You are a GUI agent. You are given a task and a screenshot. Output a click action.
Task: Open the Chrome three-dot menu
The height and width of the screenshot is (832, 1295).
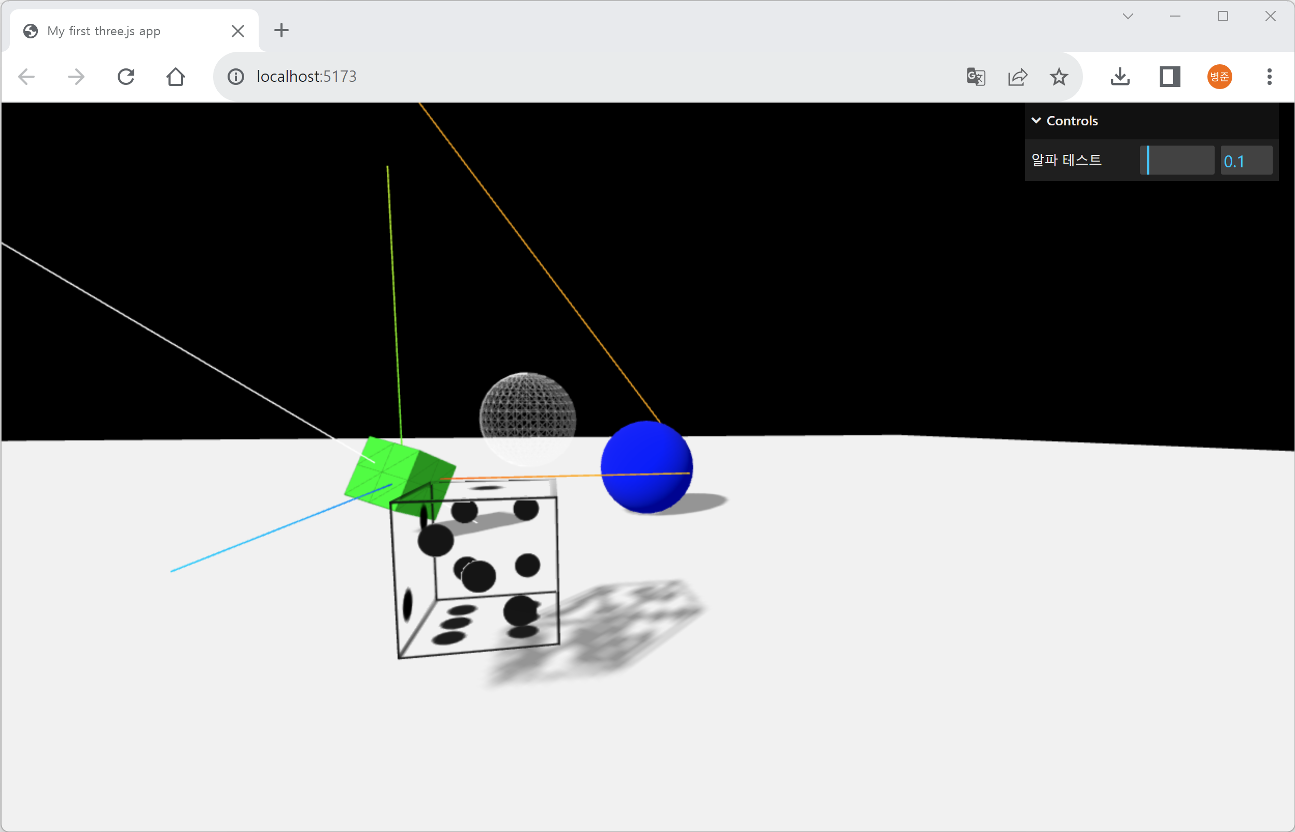coord(1269,77)
